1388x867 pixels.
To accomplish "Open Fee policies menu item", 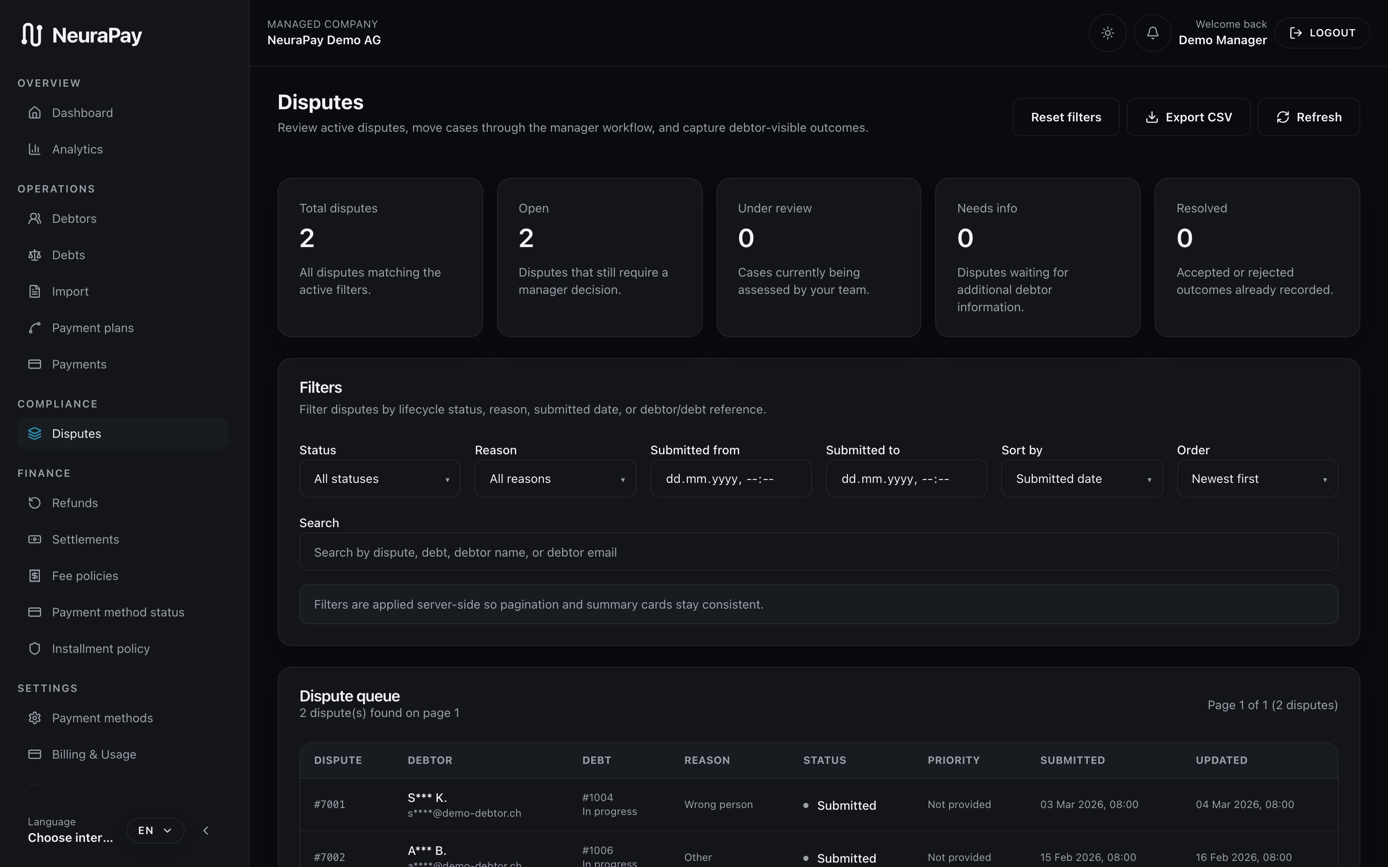I will pos(123,576).
